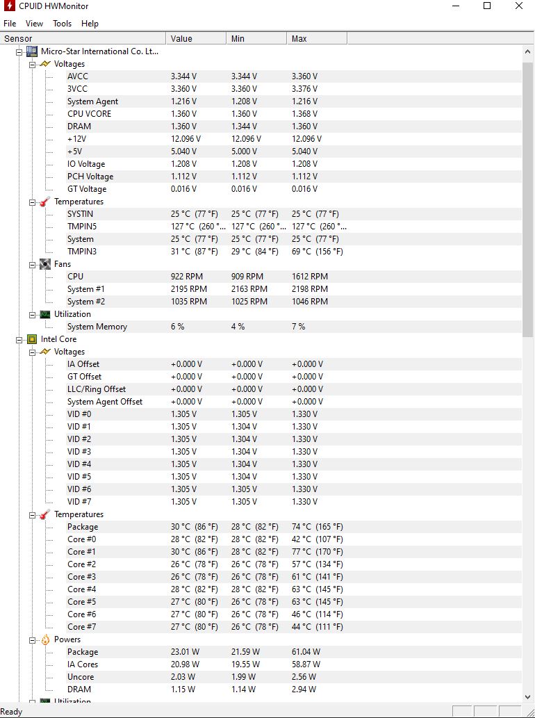Screen dimensions: 535x718
Task: Collapse the Intel Core tree node
Action: click(19, 339)
